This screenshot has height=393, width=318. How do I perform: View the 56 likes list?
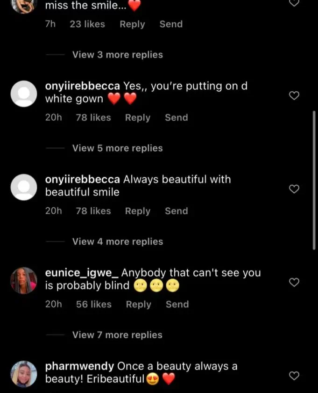(93, 305)
